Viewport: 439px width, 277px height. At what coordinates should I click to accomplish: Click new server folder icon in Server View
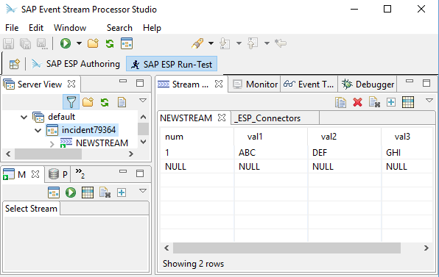(88, 102)
